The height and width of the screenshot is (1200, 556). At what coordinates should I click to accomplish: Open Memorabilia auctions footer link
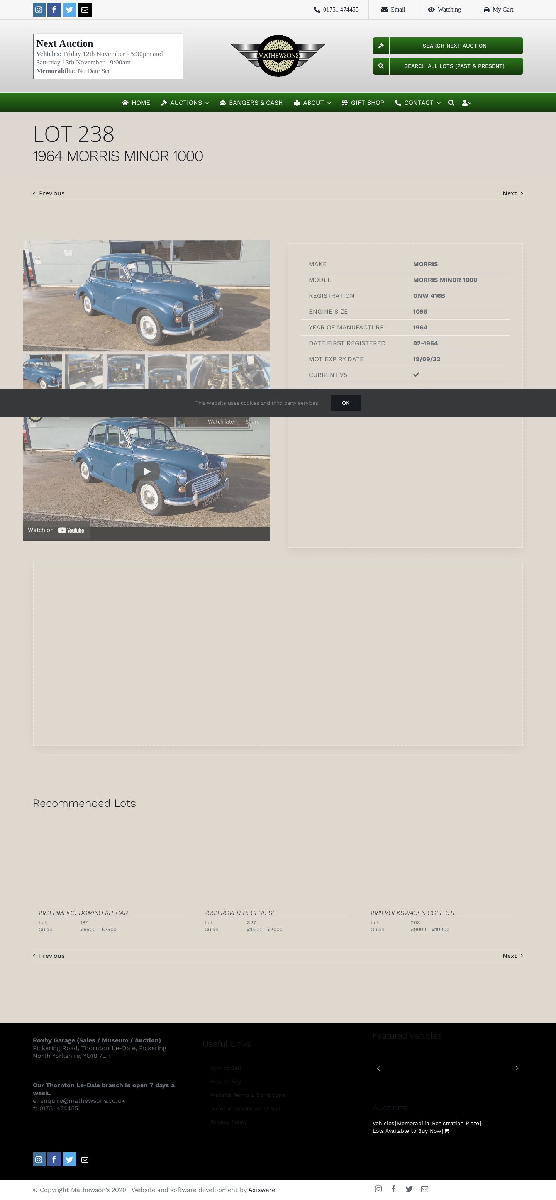413,1123
